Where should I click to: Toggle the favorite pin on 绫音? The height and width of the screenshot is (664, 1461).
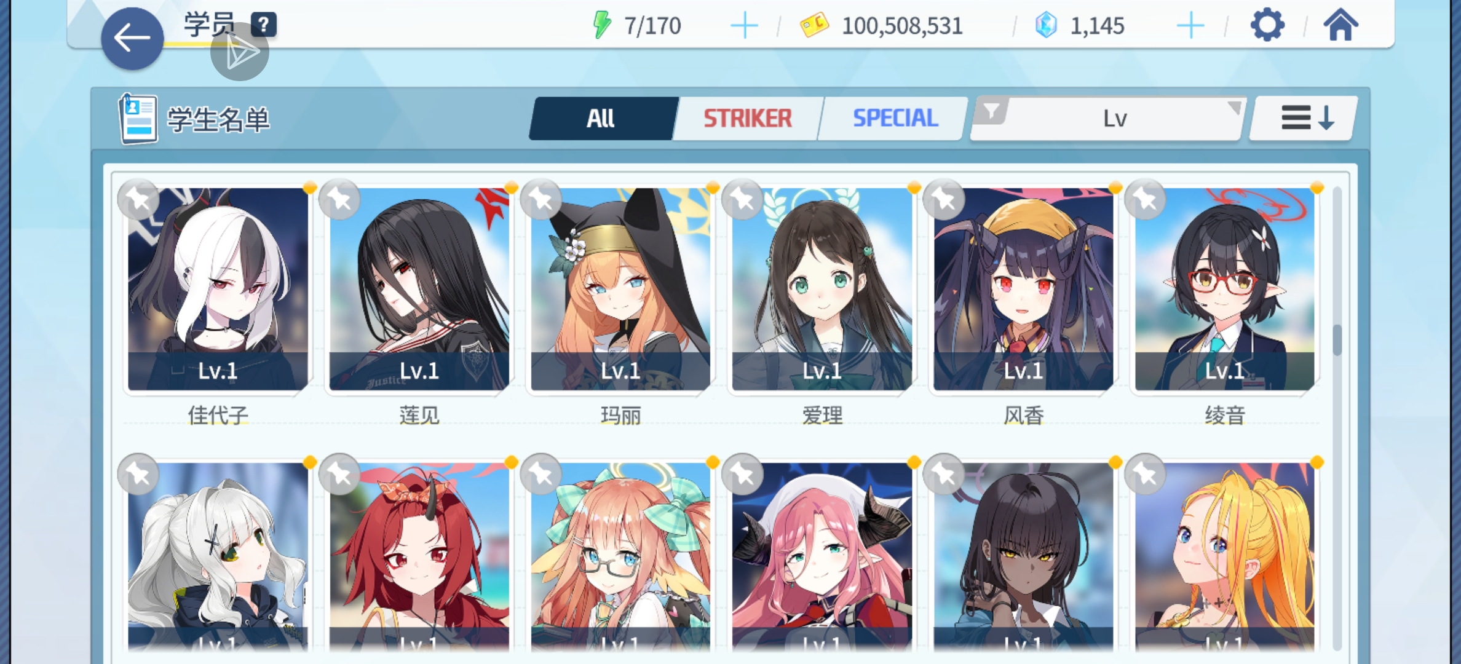1145,199
